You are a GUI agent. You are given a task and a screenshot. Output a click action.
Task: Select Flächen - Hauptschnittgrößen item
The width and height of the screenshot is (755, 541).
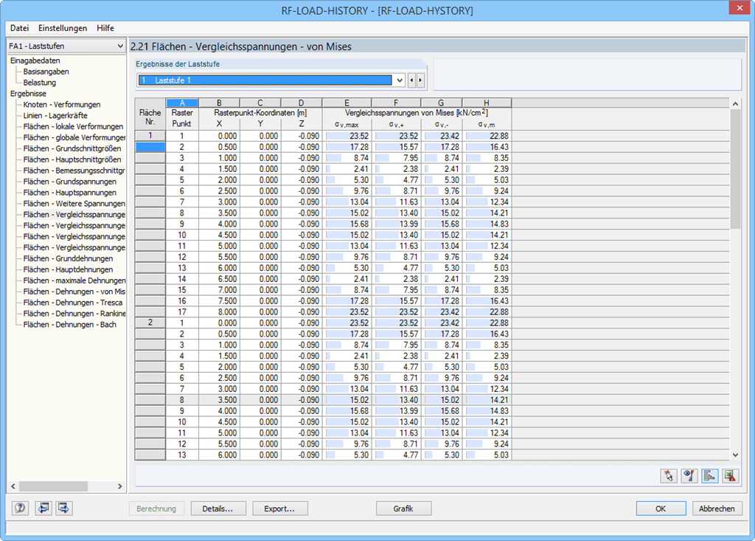pos(72,159)
